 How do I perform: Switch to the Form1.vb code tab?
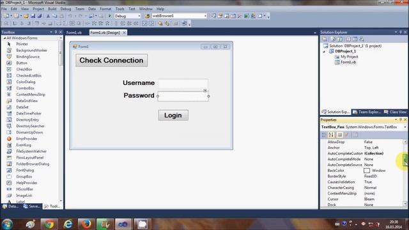[74, 33]
